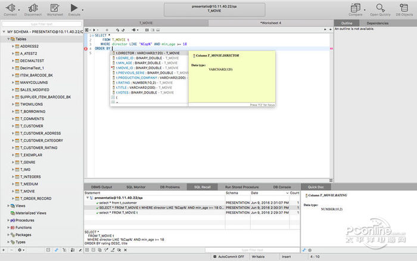The height and width of the screenshot is (261, 417).
Task: Open the Worksheet 4 editor tab
Action: [x=270, y=23]
